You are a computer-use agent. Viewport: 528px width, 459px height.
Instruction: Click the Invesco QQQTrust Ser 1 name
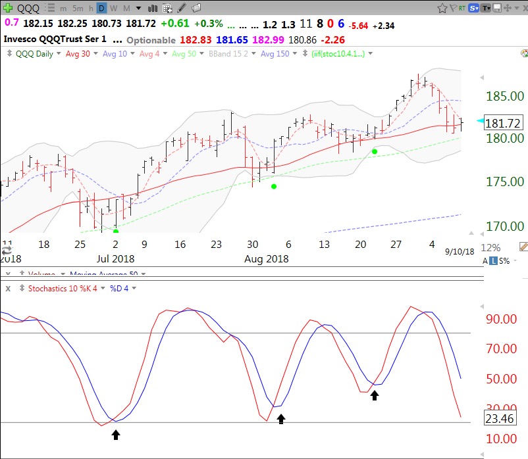[x=55, y=39]
